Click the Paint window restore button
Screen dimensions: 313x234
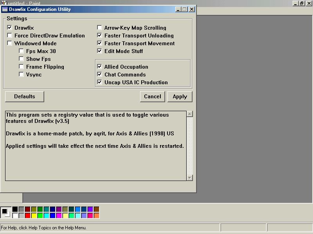click(x=302, y=4)
